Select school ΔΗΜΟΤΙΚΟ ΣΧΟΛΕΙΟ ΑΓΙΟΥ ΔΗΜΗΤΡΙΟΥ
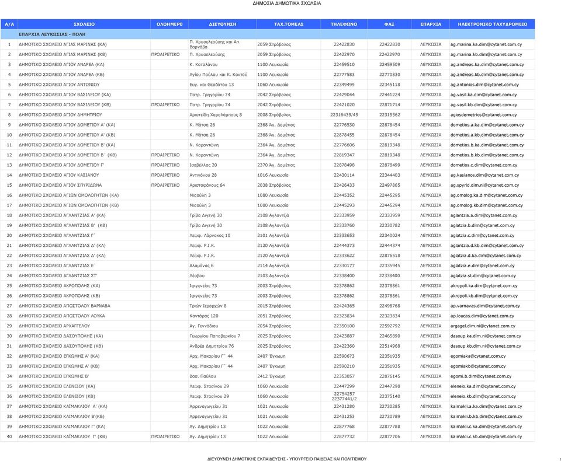 (60, 115)
